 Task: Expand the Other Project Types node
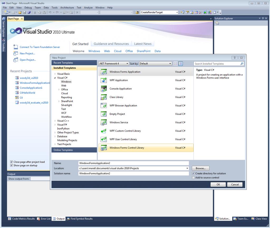pyautogui.click(x=55, y=133)
